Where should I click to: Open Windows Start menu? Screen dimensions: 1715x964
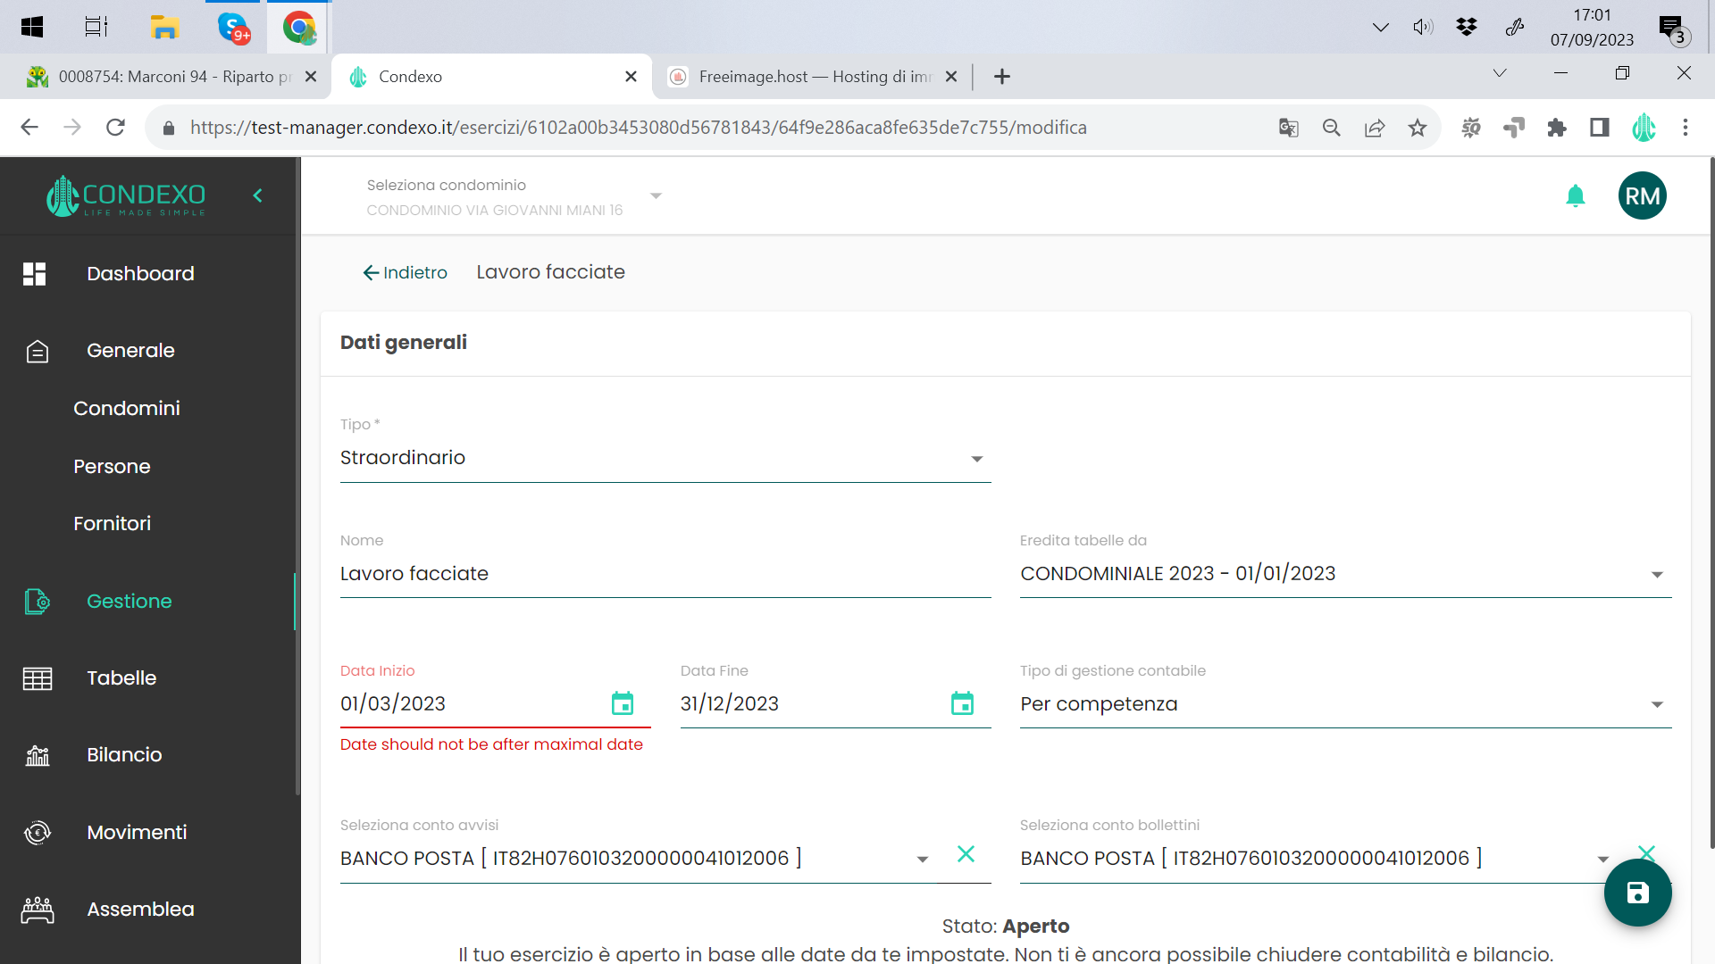pyautogui.click(x=32, y=27)
